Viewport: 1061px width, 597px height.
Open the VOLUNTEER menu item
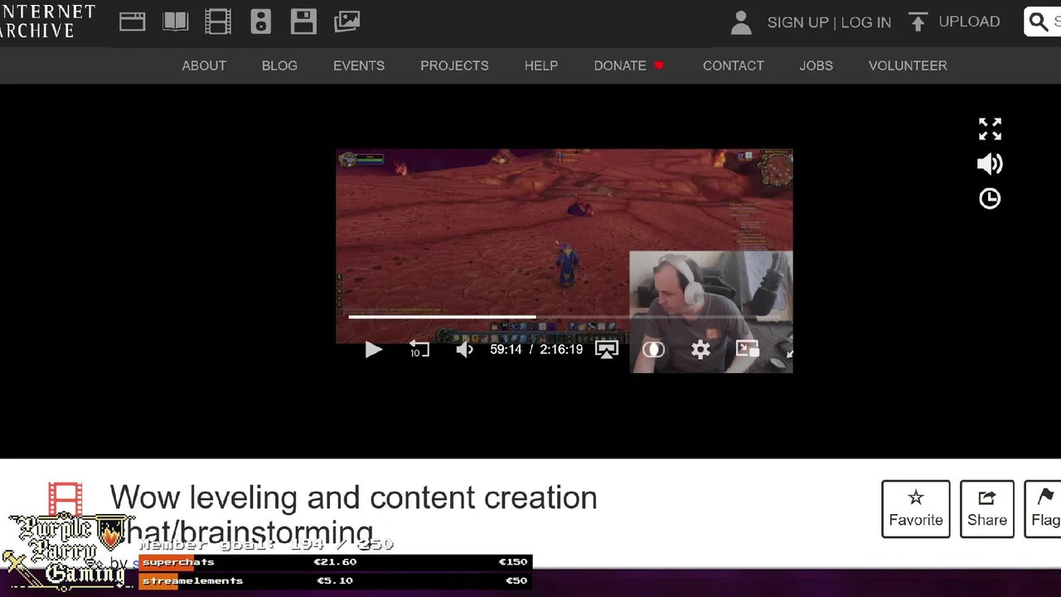coord(908,66)
